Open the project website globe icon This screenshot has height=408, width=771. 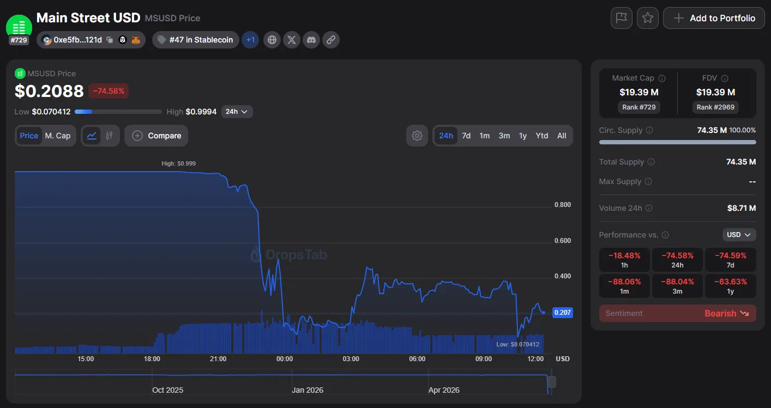(272, 40)
